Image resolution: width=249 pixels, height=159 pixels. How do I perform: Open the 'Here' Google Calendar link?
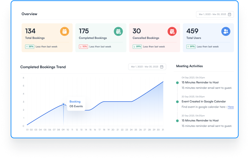(231, 107)
